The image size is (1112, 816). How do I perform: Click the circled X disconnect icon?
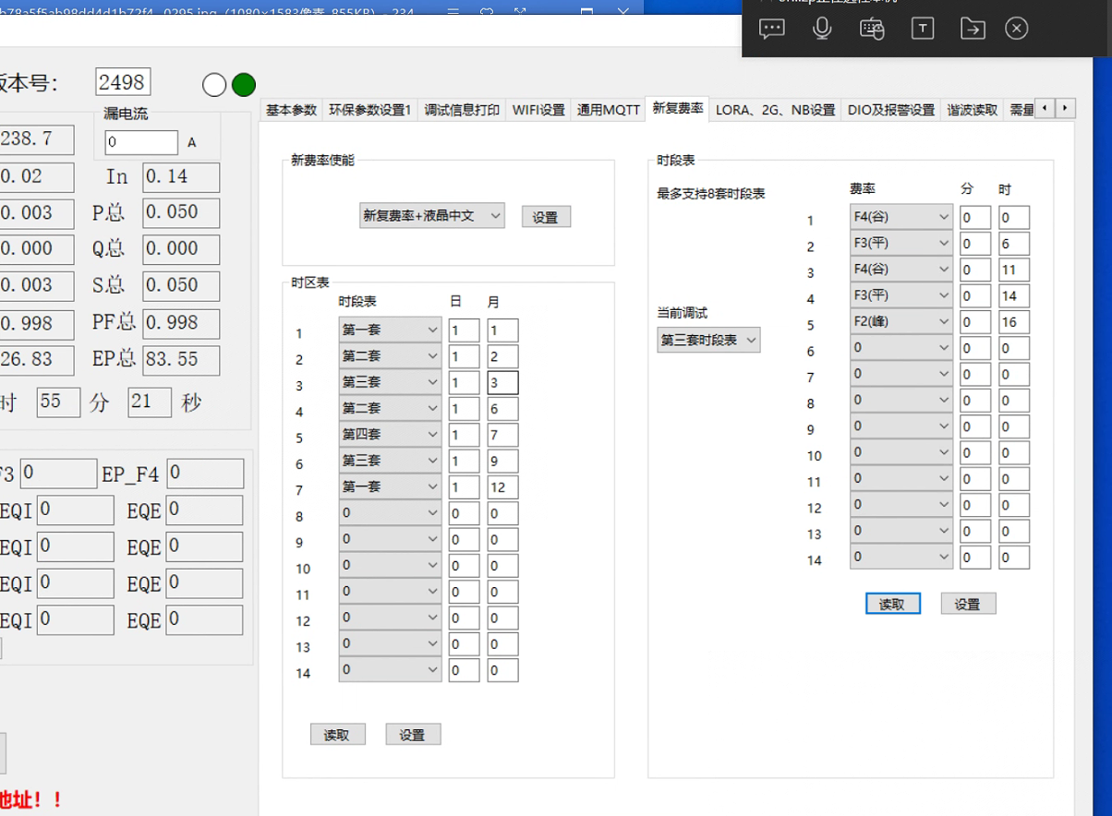point(1016,29)
